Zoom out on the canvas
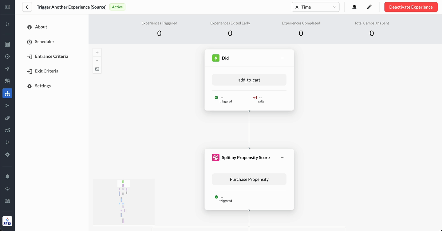The width and height of the screenshot is (442, 231). [x=97, y=61]
